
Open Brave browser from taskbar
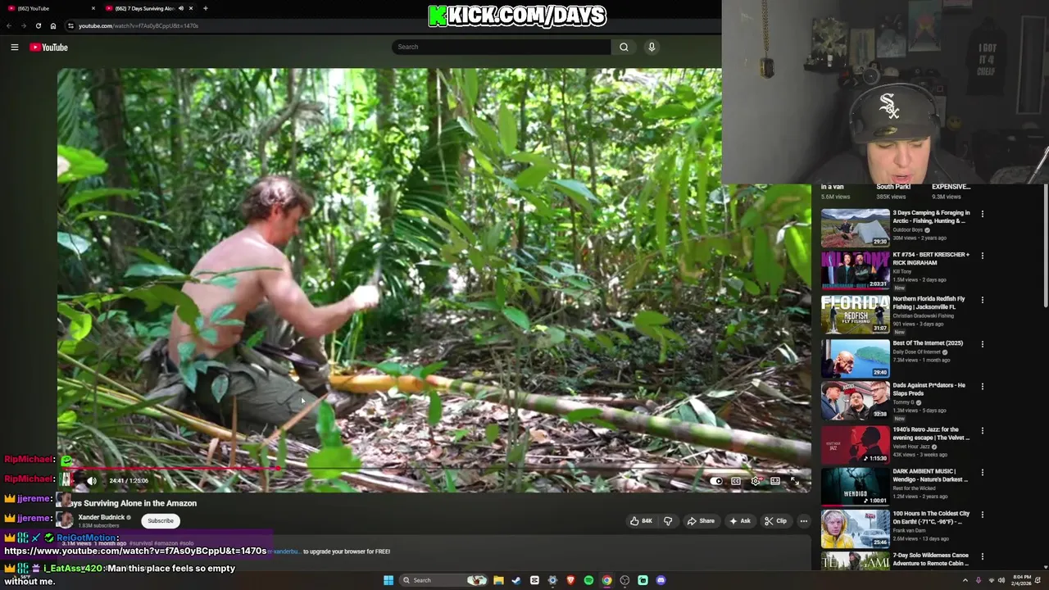(570, 580)
